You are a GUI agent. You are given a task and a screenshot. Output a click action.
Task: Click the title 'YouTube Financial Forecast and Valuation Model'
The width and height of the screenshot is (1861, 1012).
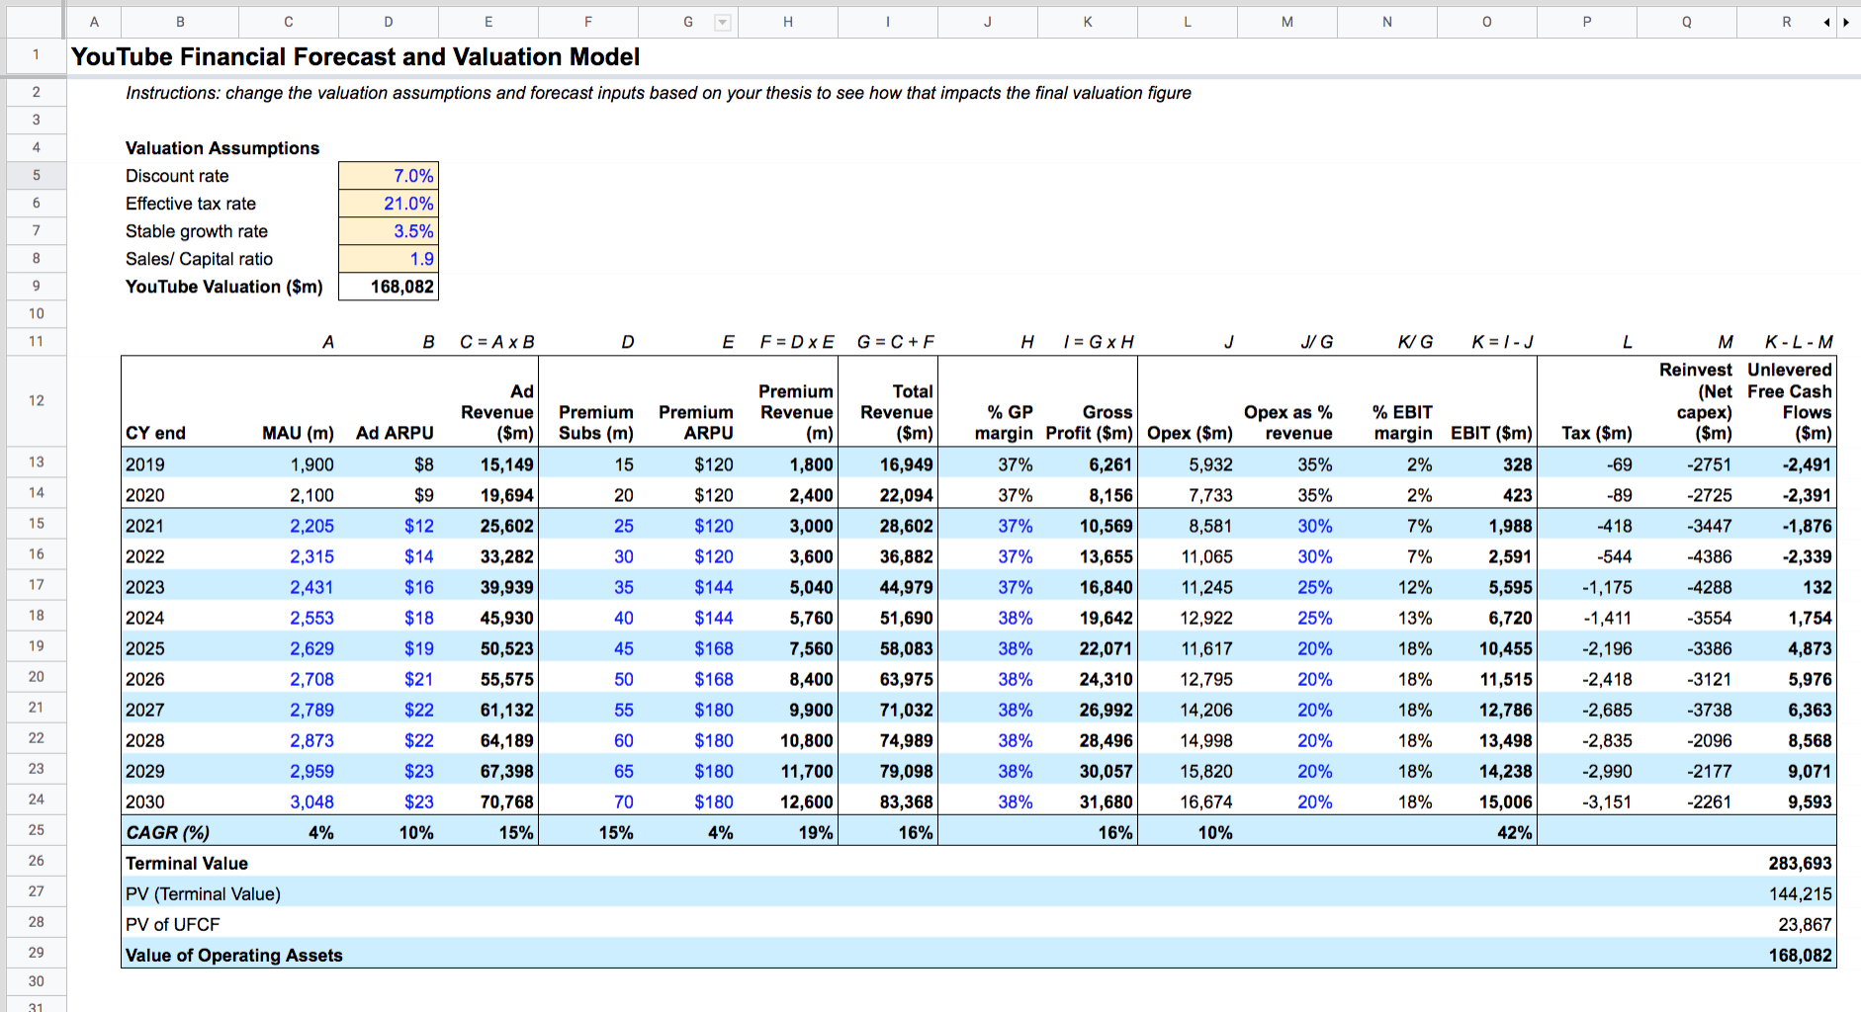(x=356, y=57)
